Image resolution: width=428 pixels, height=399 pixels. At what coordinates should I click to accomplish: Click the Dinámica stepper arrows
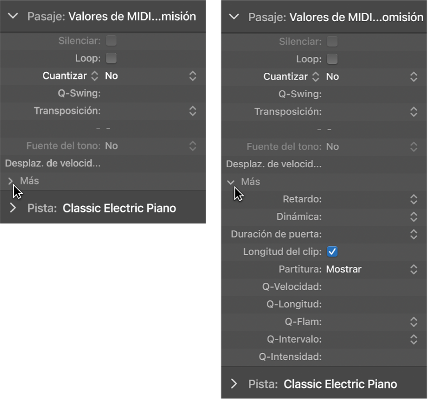point(413,217)
